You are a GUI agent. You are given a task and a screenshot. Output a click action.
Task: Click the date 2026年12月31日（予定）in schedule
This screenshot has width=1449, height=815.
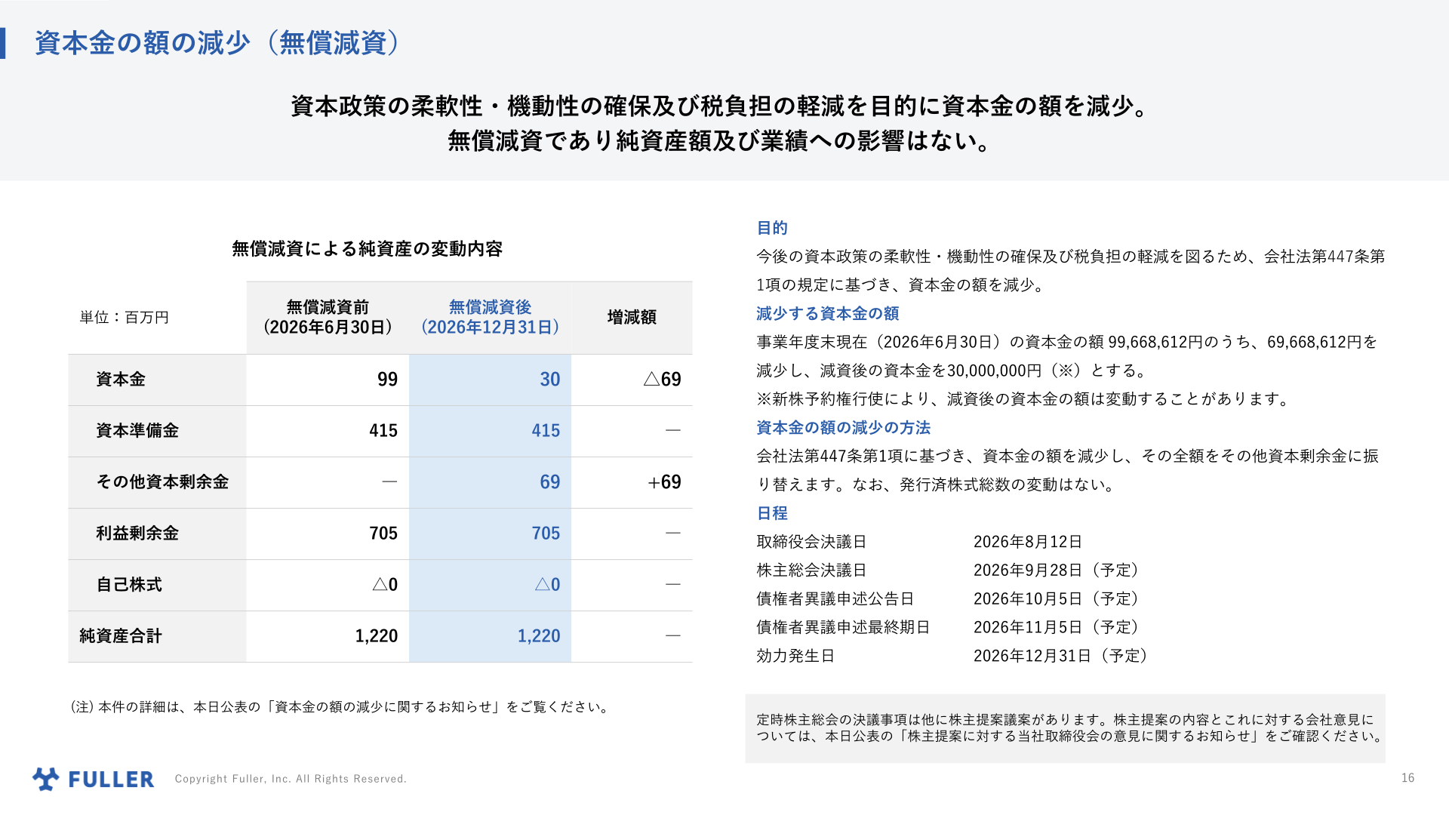(x=1063, y=657)
